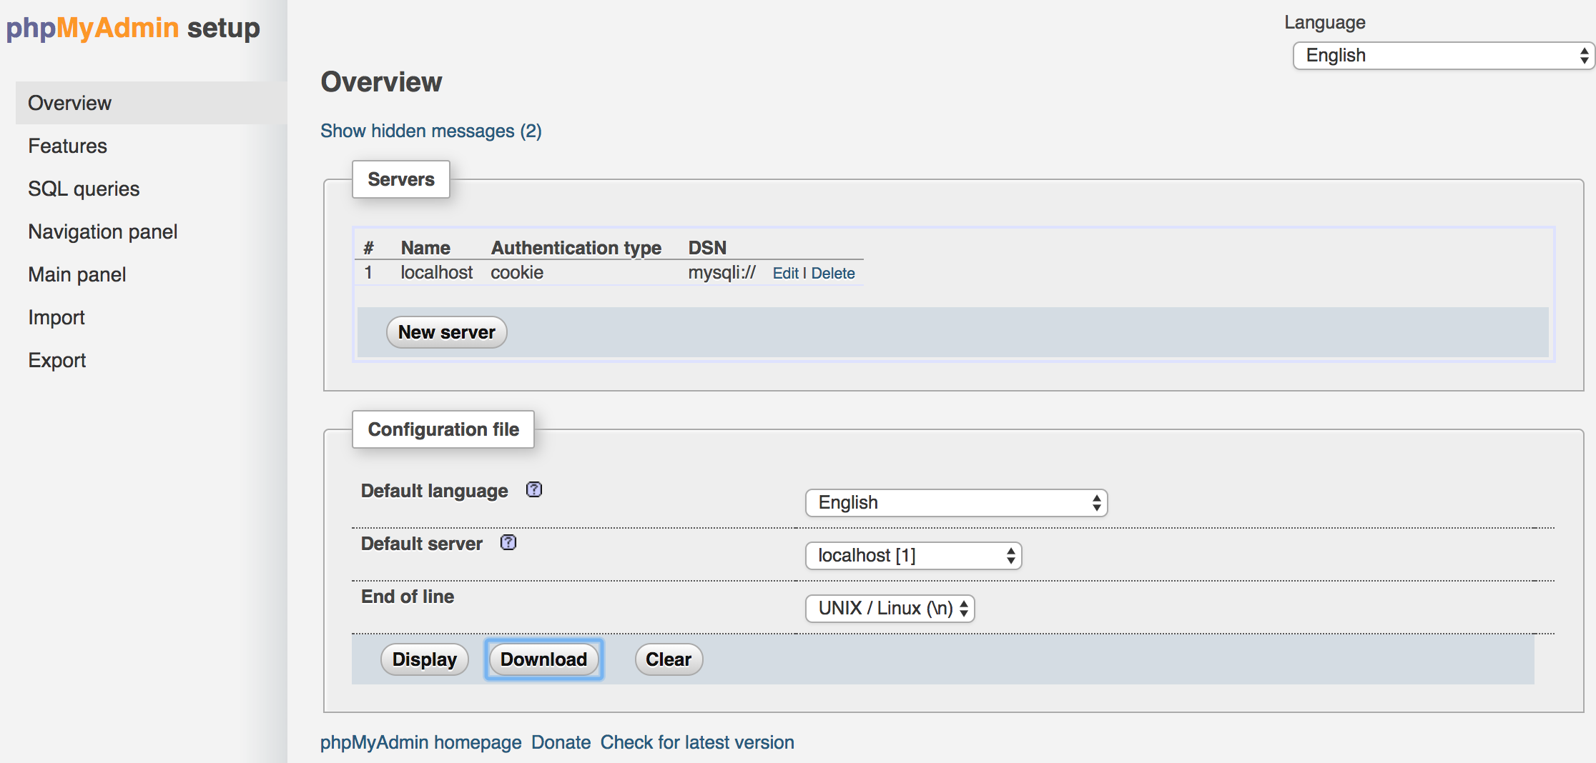Click the 'Default language' label
This screenshot has width=1596, height=763.
tap(435, 491)
